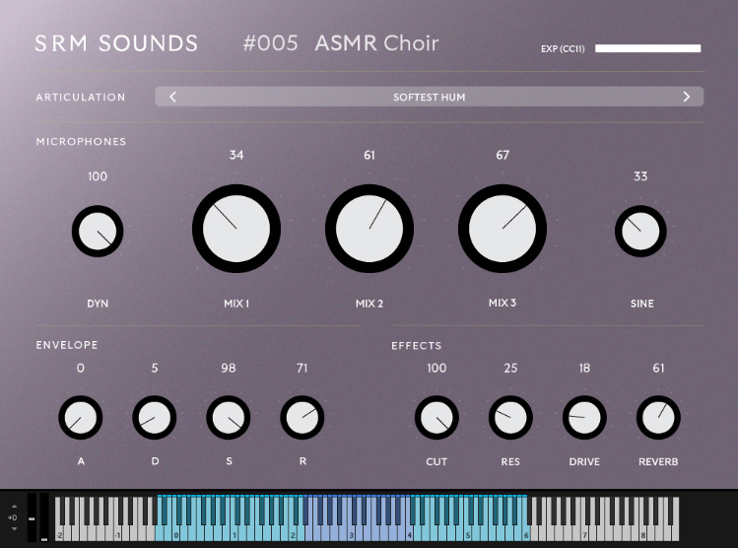738x548 pixels.
Task: Click the REVERB effects knob
Action: click(x=658, y=419)
